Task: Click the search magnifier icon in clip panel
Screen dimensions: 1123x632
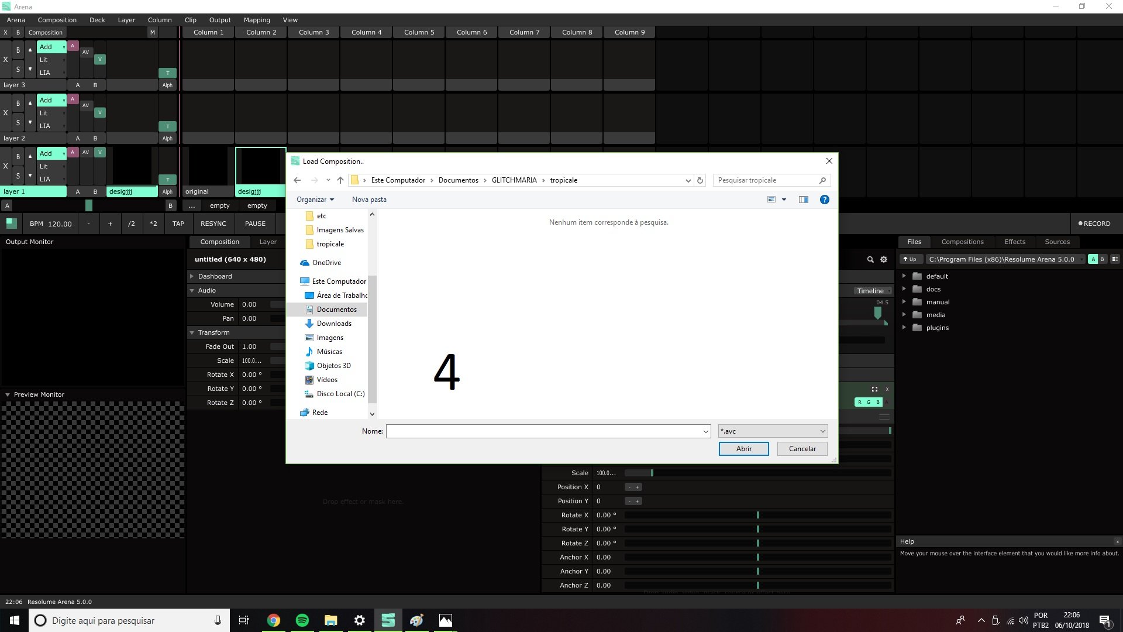Action: (x=870, y=259)
